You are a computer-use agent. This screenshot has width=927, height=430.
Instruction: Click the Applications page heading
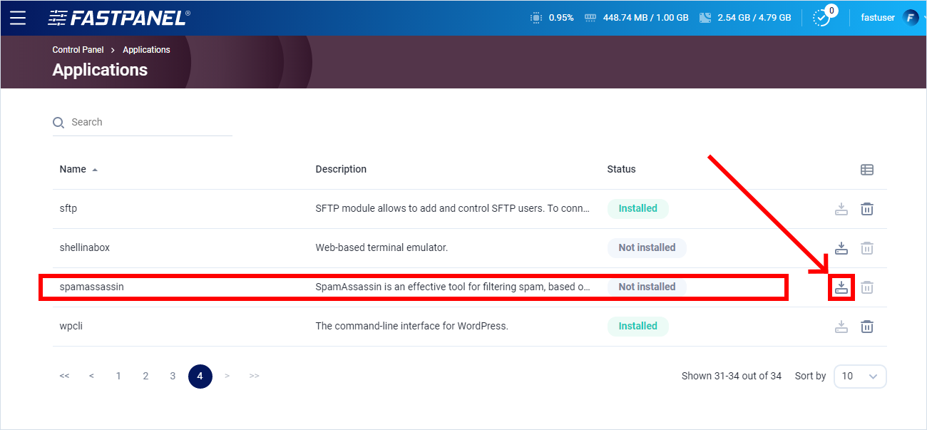[100, 70]
